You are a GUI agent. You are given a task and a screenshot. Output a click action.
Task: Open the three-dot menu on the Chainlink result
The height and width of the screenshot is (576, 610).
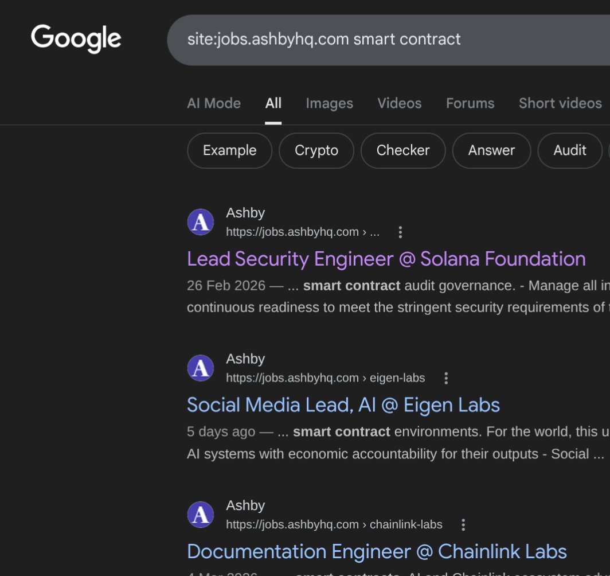pos(463,524)
